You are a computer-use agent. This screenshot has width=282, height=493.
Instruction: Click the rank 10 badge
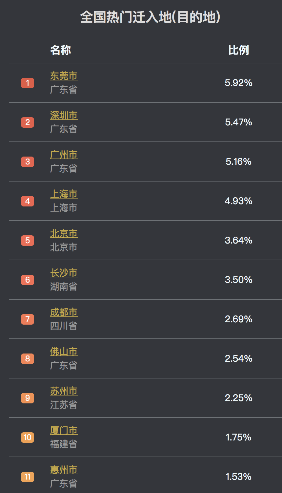click(x=28, y=437)
